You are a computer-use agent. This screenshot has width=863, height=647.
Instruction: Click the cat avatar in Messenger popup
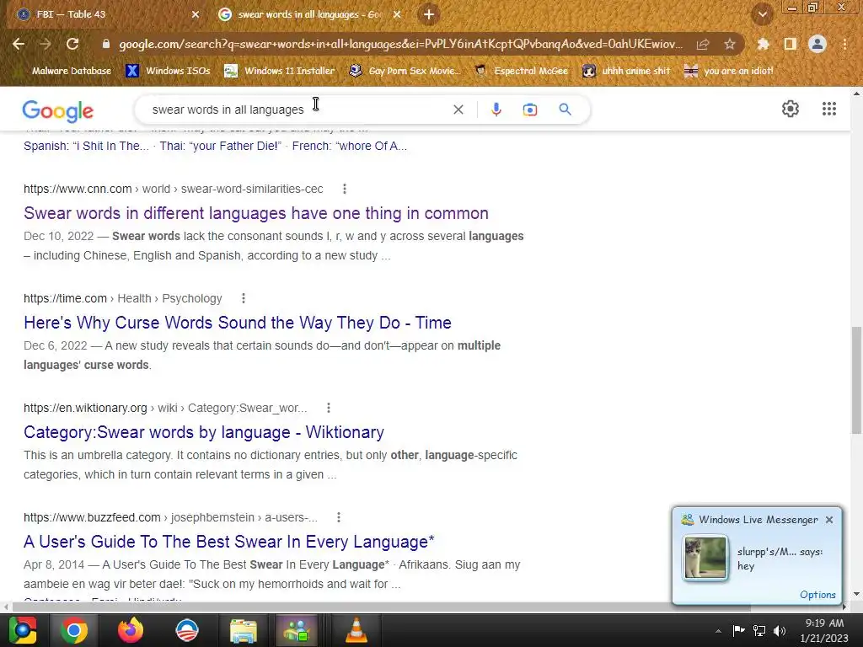click(705, 559)
